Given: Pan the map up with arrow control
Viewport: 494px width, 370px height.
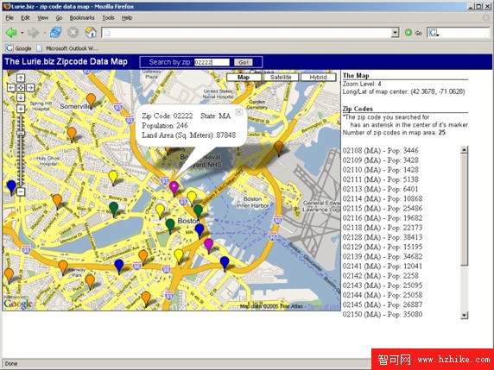Looking at the screenshot, I should 21,78.
